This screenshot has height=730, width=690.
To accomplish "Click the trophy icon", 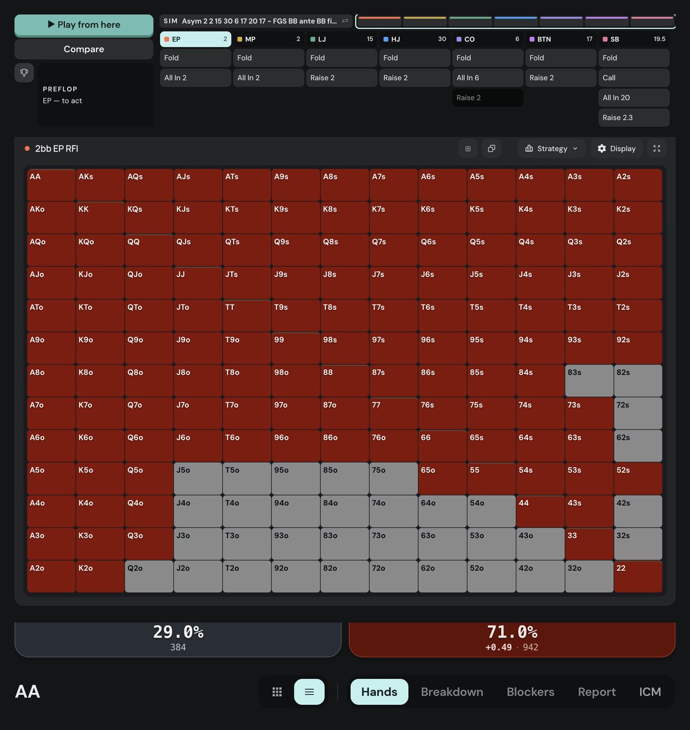I will coord(24,72).
